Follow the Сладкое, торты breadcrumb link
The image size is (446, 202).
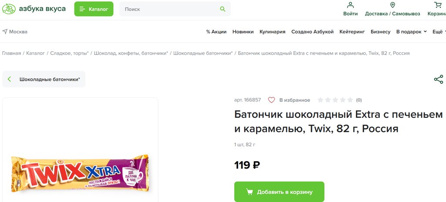[x=69, y=53]
